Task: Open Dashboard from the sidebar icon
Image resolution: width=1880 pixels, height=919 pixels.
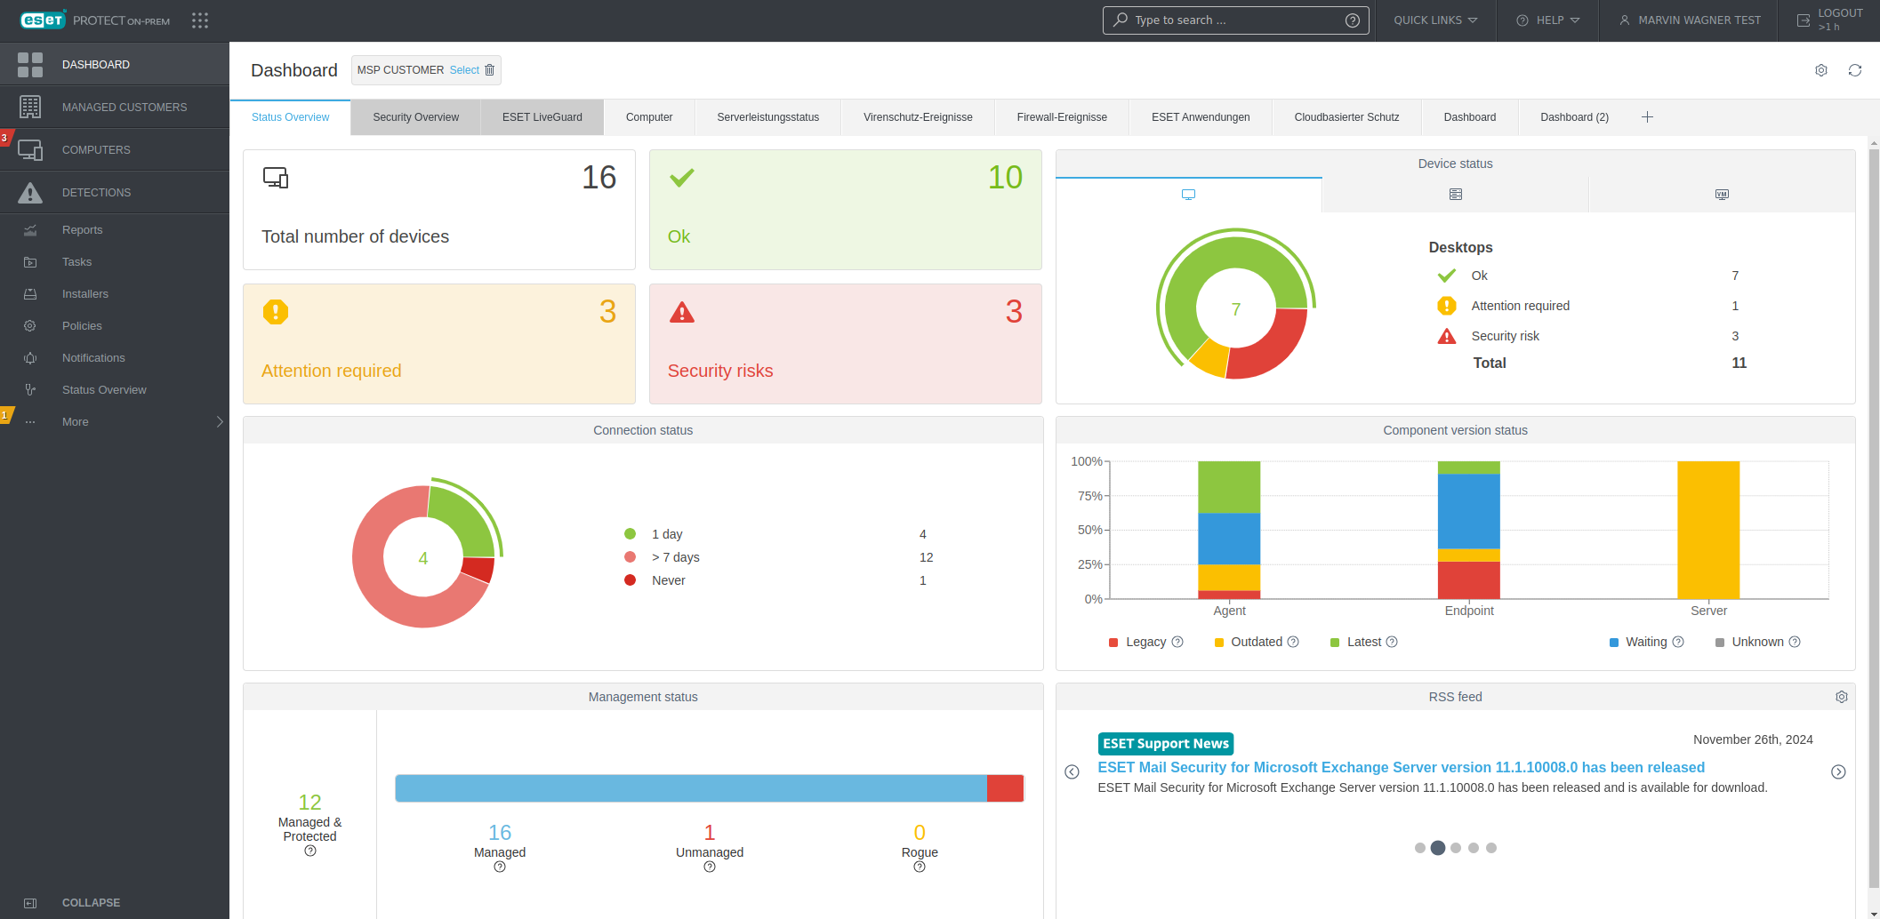Action: [30, 64]
